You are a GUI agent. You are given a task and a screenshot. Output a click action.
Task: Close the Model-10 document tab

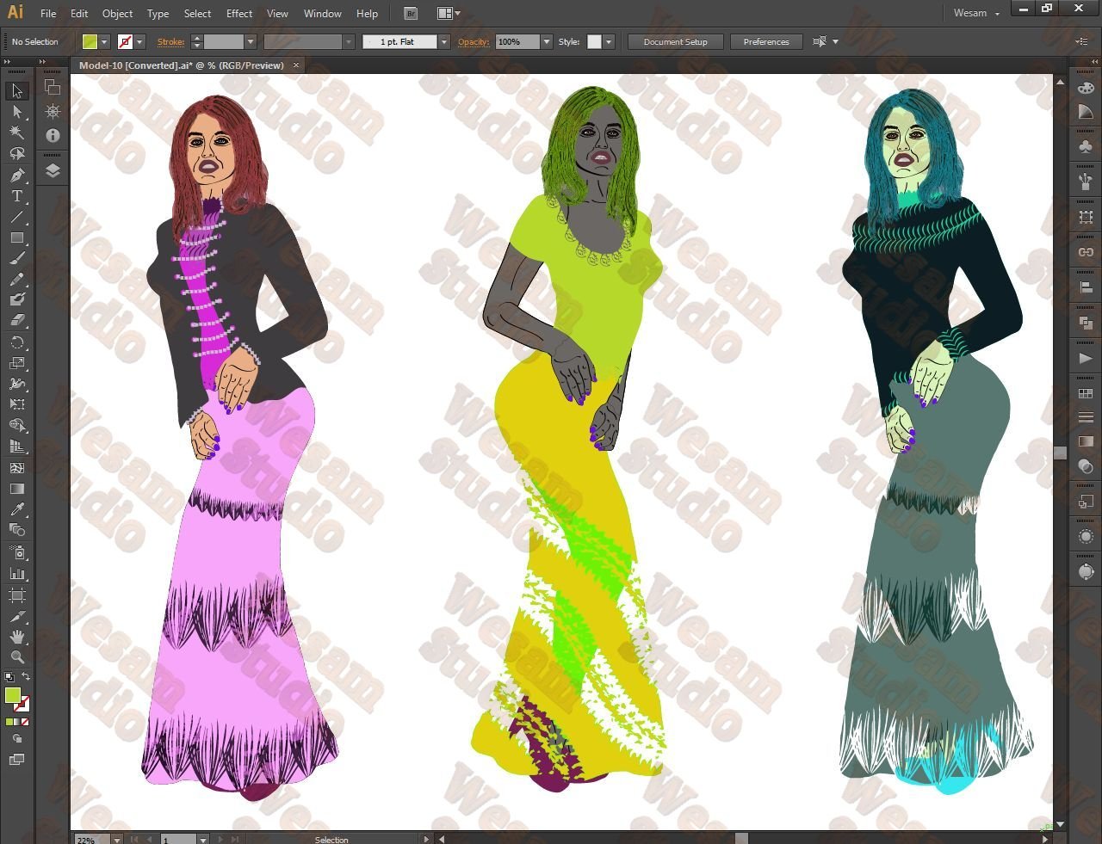296,65
